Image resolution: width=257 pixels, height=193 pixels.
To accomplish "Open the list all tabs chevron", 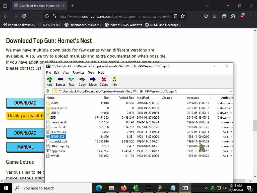I will click(x=207, y=6).
